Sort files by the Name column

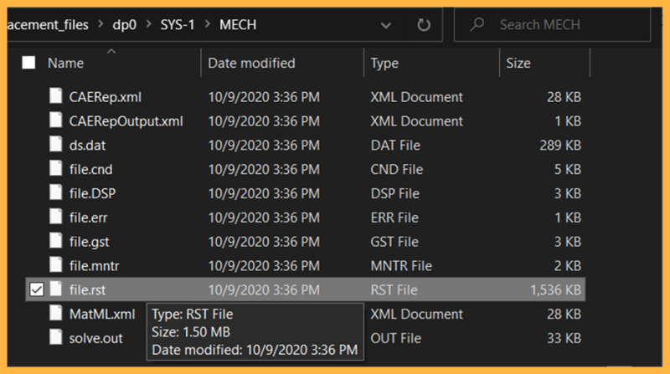65,63
